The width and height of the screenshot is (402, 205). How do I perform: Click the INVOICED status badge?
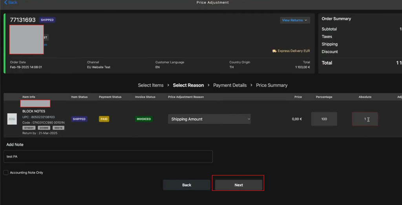pos(144,119)
